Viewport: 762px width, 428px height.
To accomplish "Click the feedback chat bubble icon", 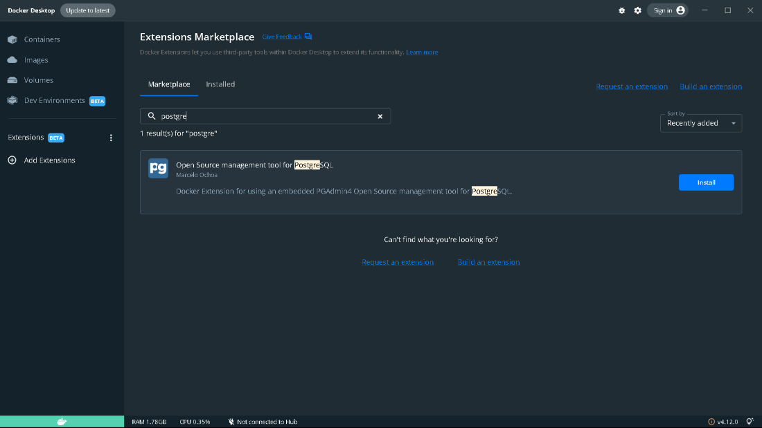I will pyautogui.click(x=308, y=37).
